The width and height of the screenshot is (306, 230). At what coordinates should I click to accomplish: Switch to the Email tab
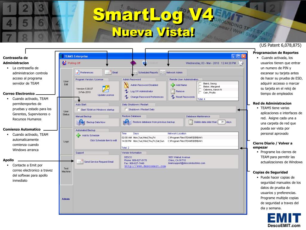tap(117, 72)
